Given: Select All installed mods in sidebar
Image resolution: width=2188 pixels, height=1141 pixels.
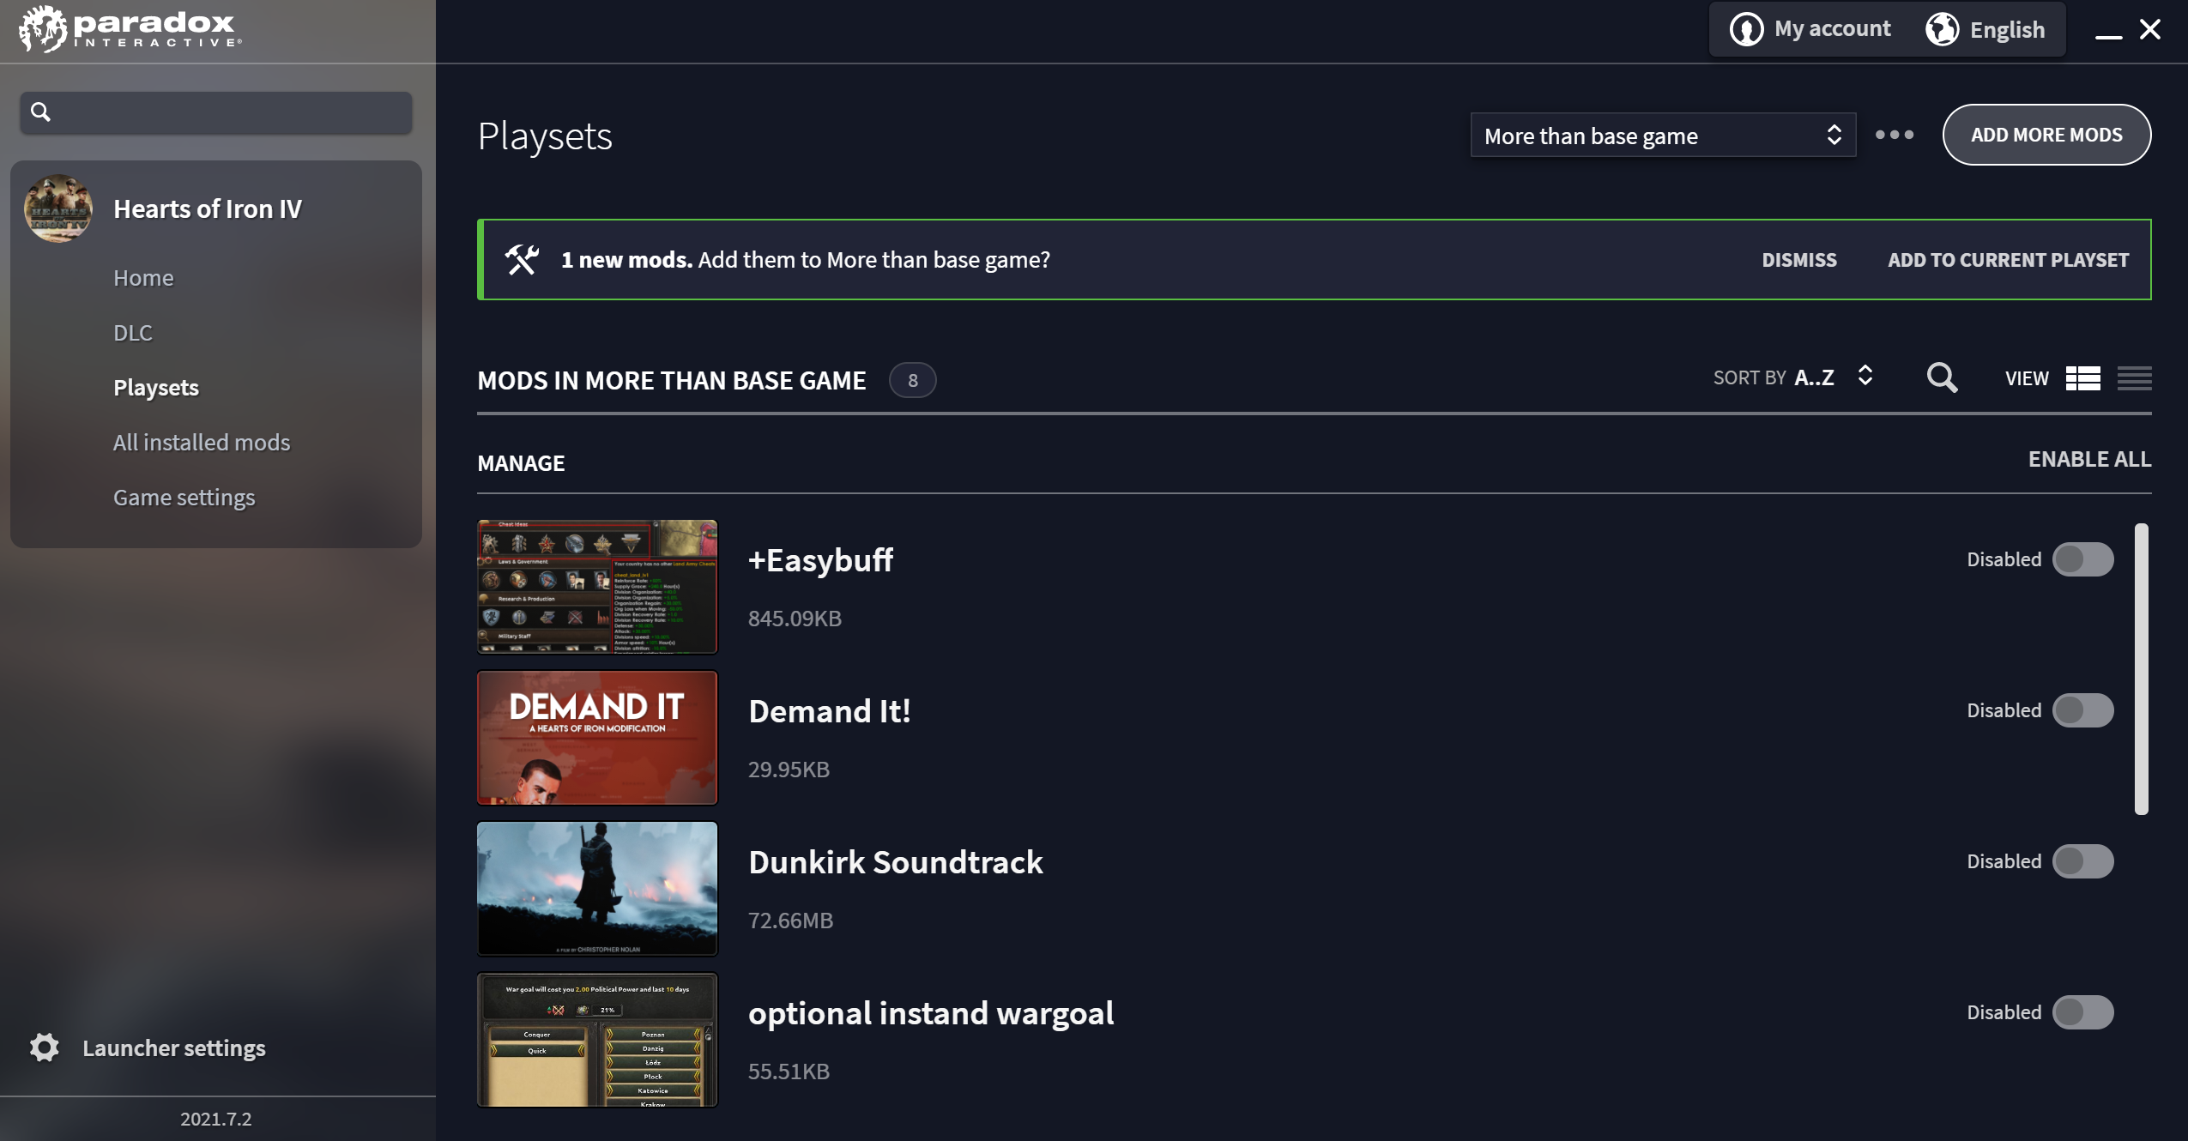Looking at the screenshot, I should point(202,442).
